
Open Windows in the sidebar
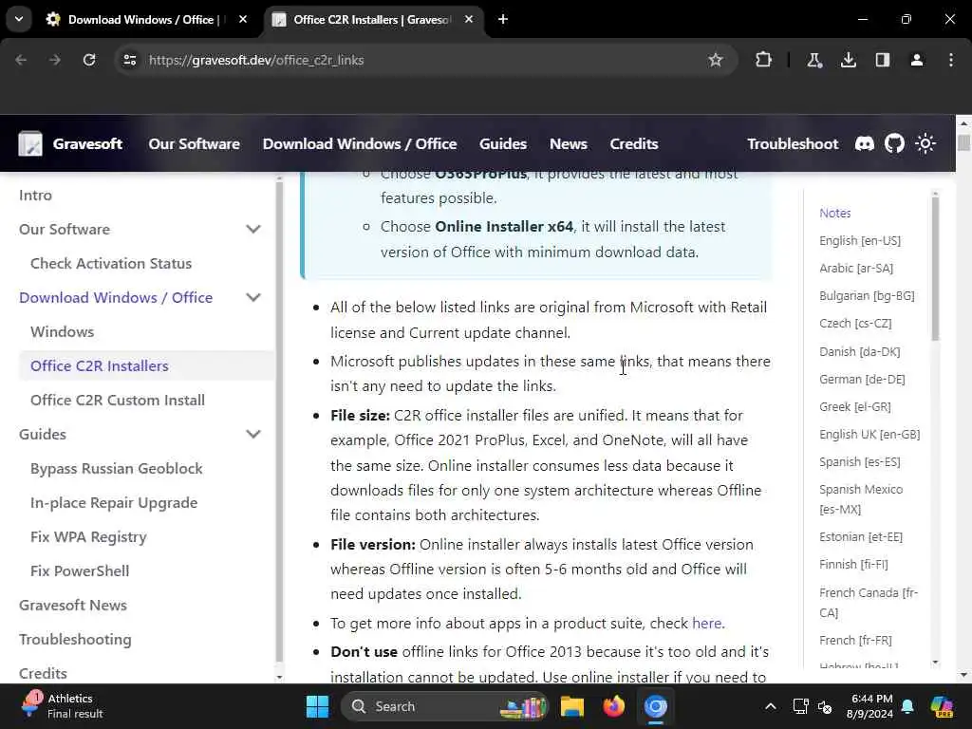coord(62,331)
